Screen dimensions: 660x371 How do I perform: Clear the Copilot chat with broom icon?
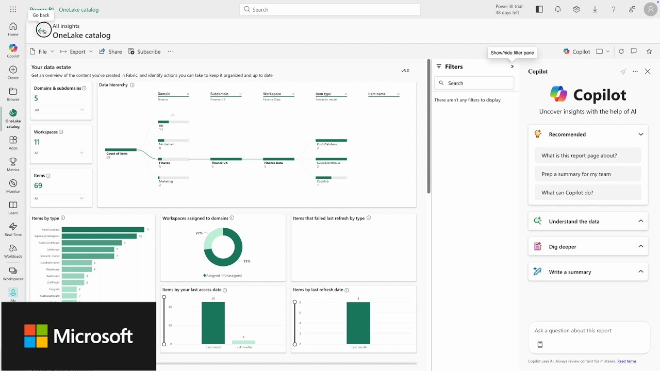point(623,72)
